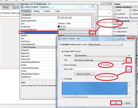Pick the Combo Box palette icon
Screen dimensions: 138x108
(x=115, y=35)
